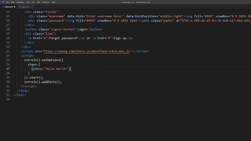The width and height of the screenshot is (251, 141).
Task: Open the Run menu
Action: (38, 2)
